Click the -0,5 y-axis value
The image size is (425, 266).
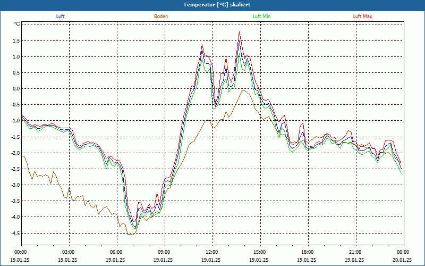(x=15, y=105)
